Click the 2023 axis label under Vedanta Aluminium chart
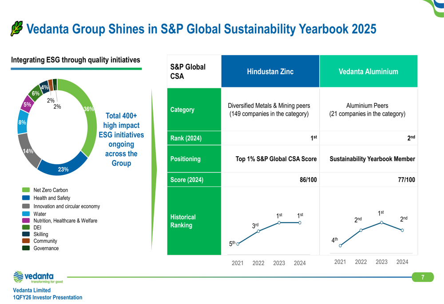444x304 pixels. tap(382, 262)
